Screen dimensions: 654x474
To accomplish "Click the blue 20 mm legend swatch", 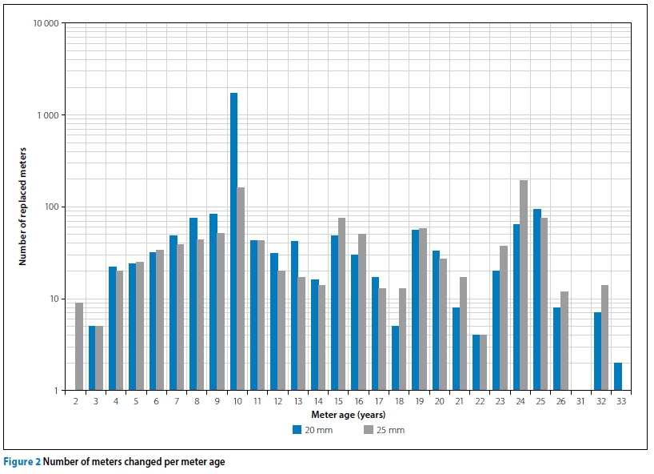I will tap(297, 429).
